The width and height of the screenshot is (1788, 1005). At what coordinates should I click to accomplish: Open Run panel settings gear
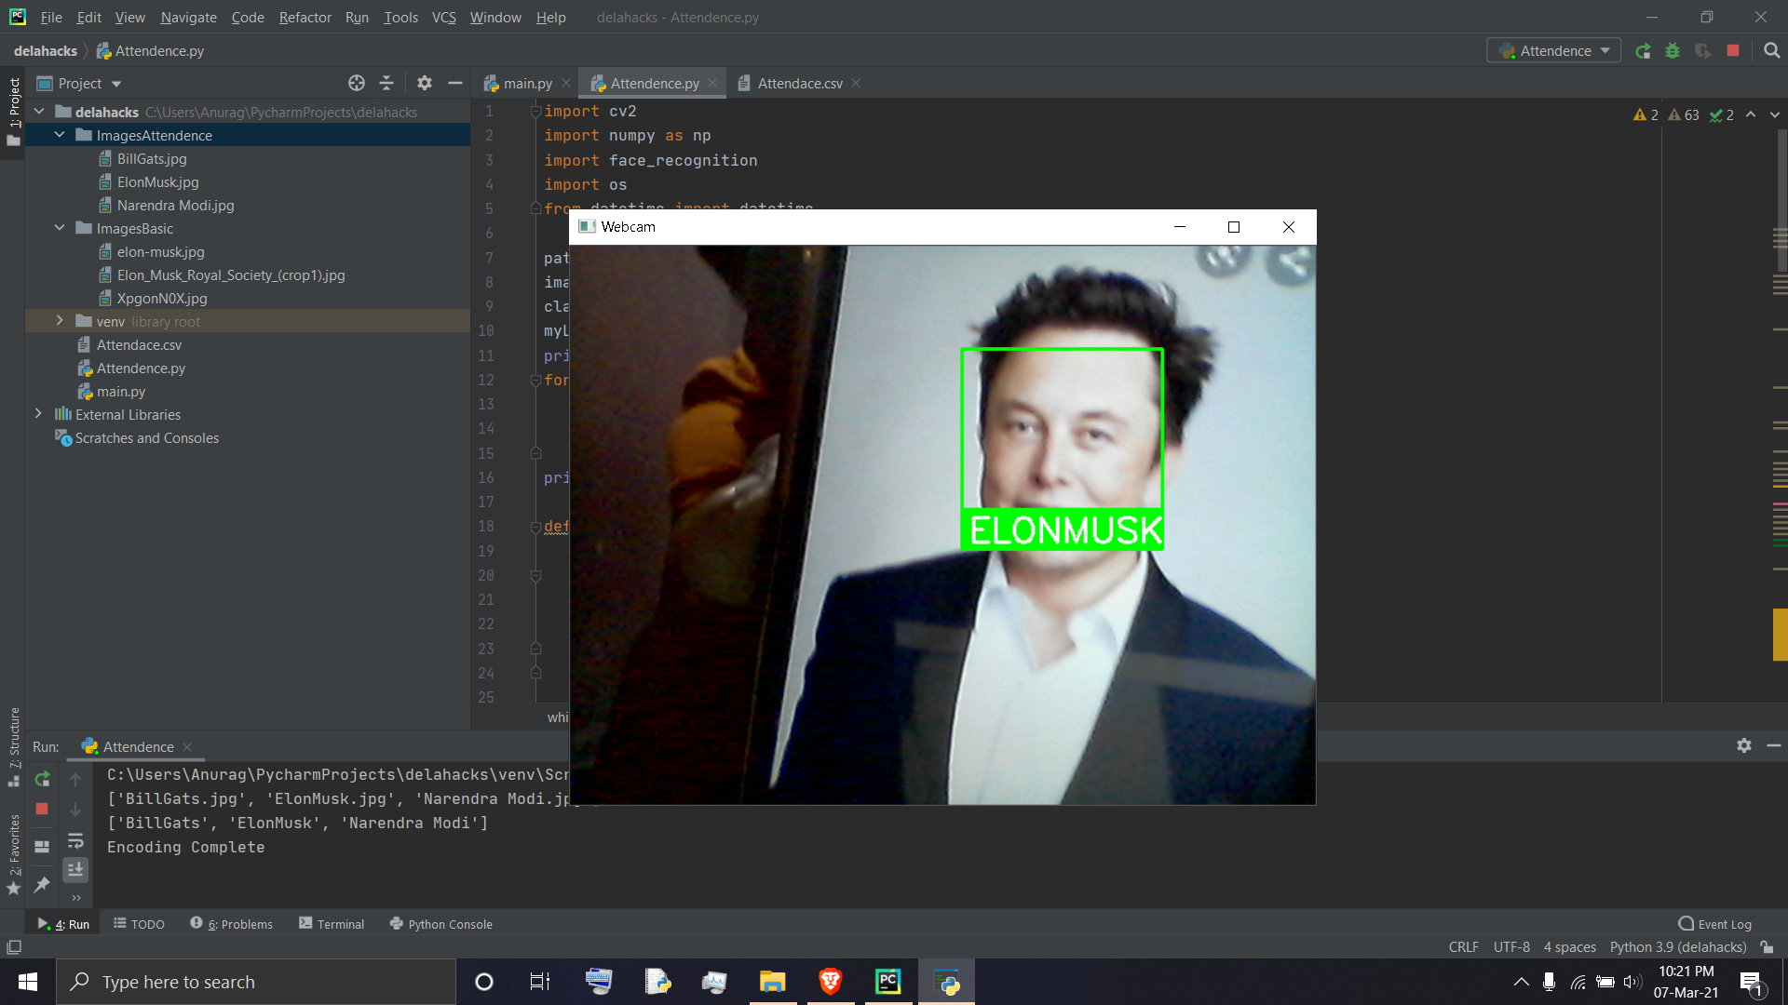(x=1743, y=745)
